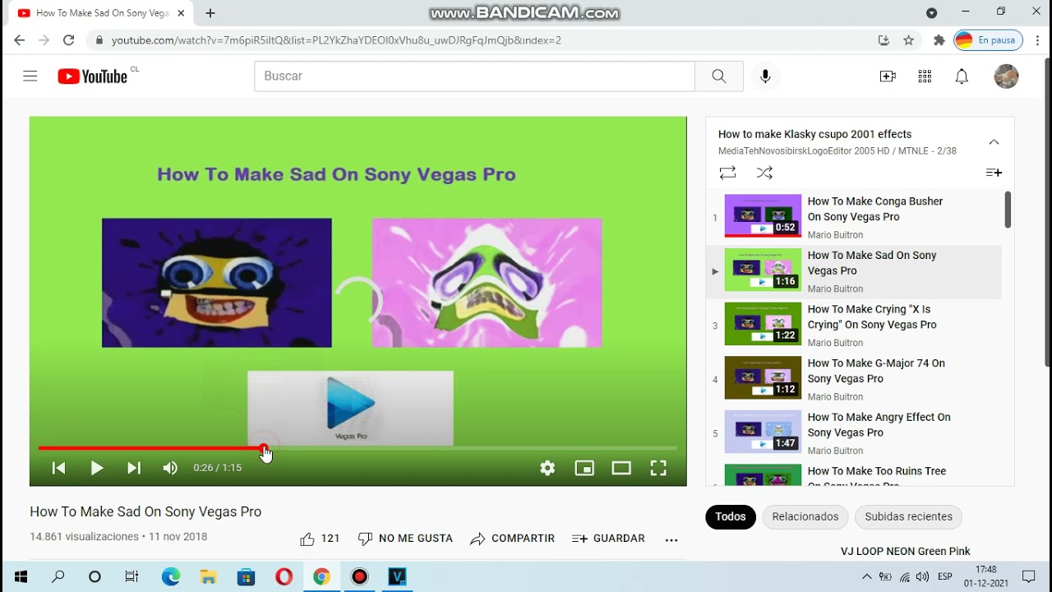Select the current How To Make Sad playlist item
This screenshot has width=1052, height=592.
(855, 271)
